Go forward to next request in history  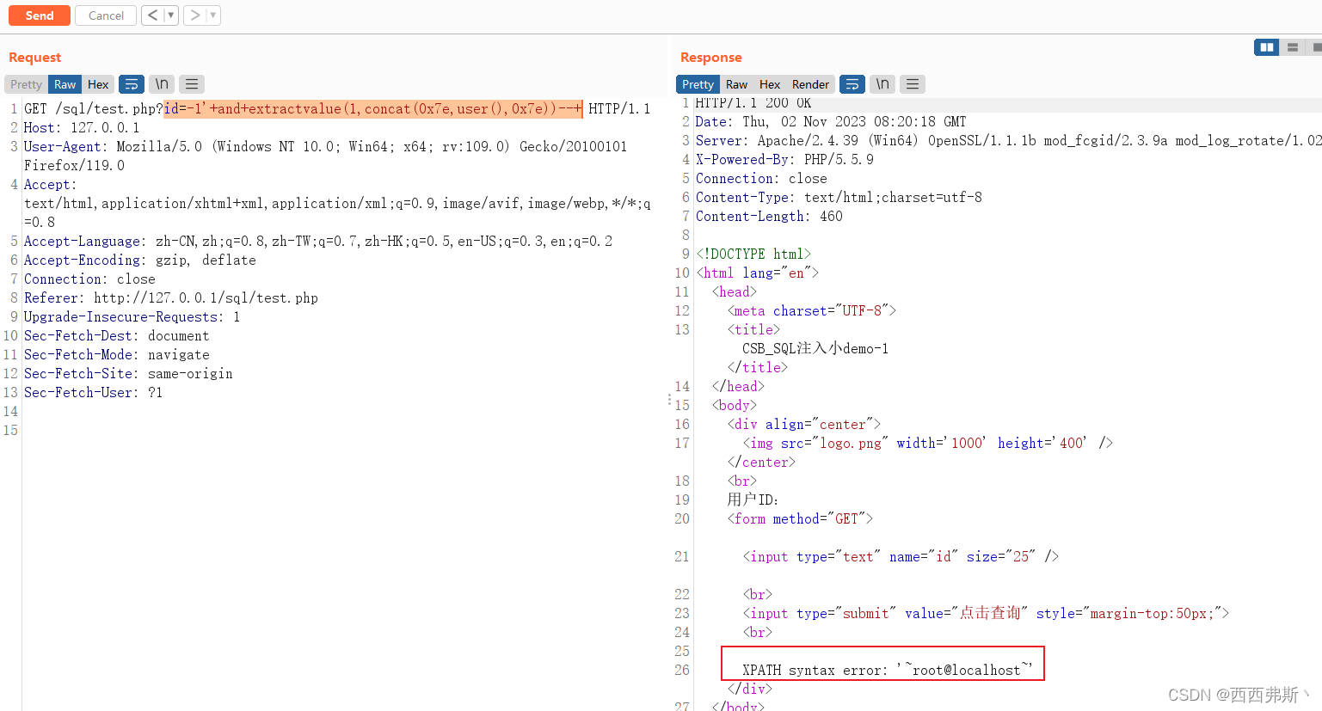pos(195,15)
